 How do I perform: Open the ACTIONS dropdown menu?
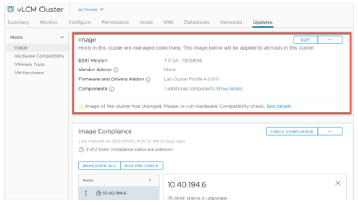click(x=91, y=10)
